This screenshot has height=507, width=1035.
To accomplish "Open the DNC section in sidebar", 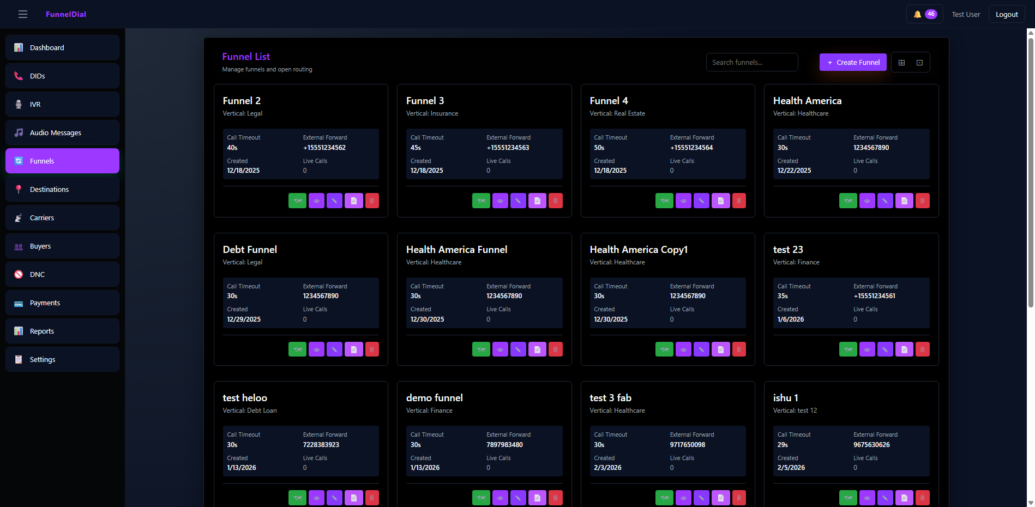I will [x=62, y=274].
